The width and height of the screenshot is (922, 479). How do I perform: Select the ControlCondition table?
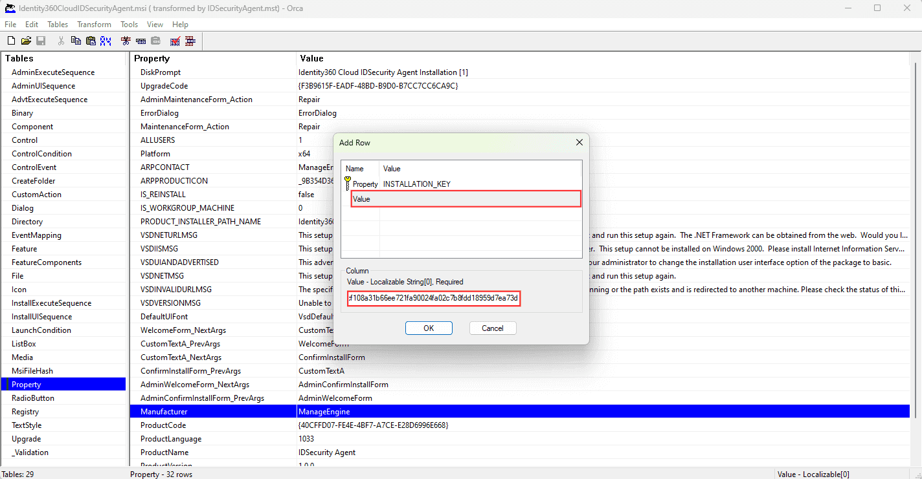[41, 154]
